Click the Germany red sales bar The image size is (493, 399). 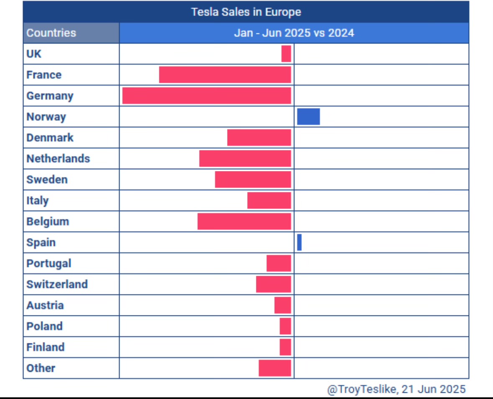point(207,96)
